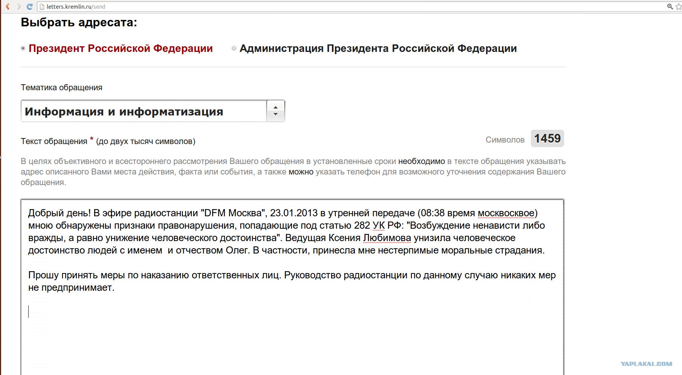Click the label "Тематика обращения"

(x=61, y=87)
